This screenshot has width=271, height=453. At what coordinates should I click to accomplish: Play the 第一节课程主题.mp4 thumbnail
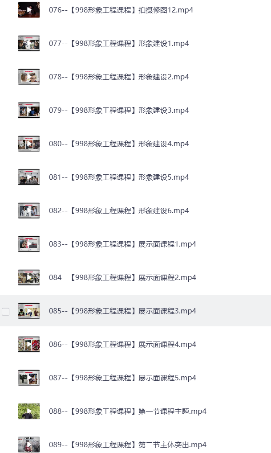(29, 411)
